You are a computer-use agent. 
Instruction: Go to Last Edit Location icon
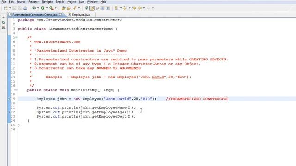click(134, 8)
